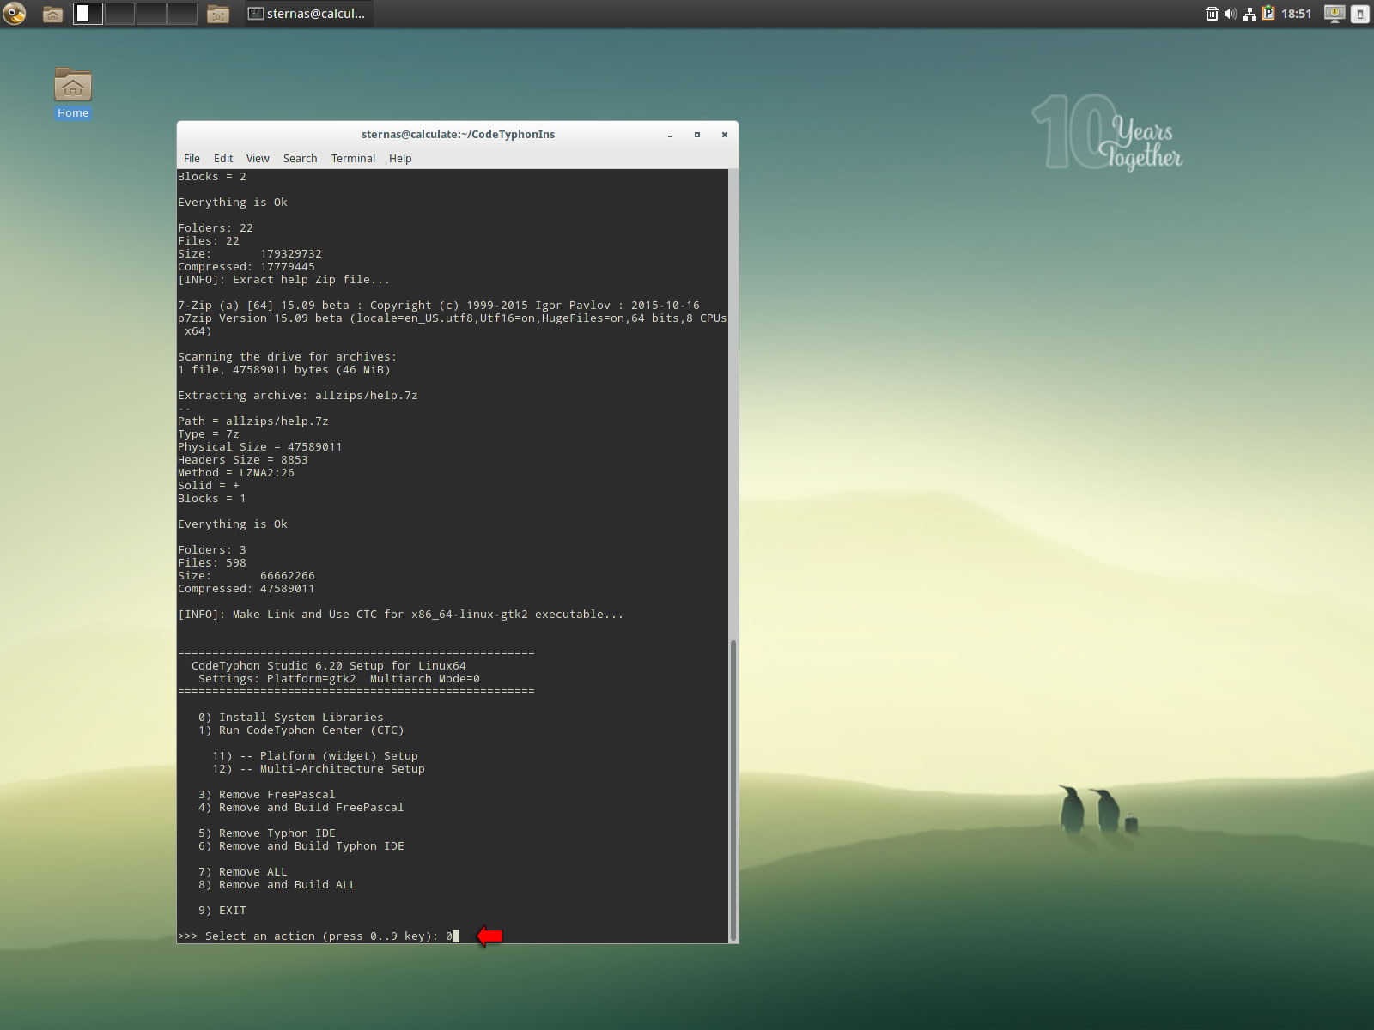Click the monitor lock screen icon
The image size is (1374, 1030).
[x=1334, y=14]
